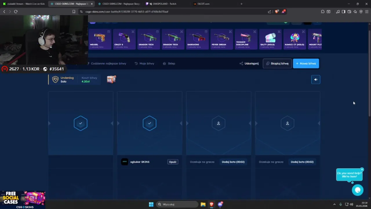
Task: Click the share icon in the address bar
Action: 270,12
